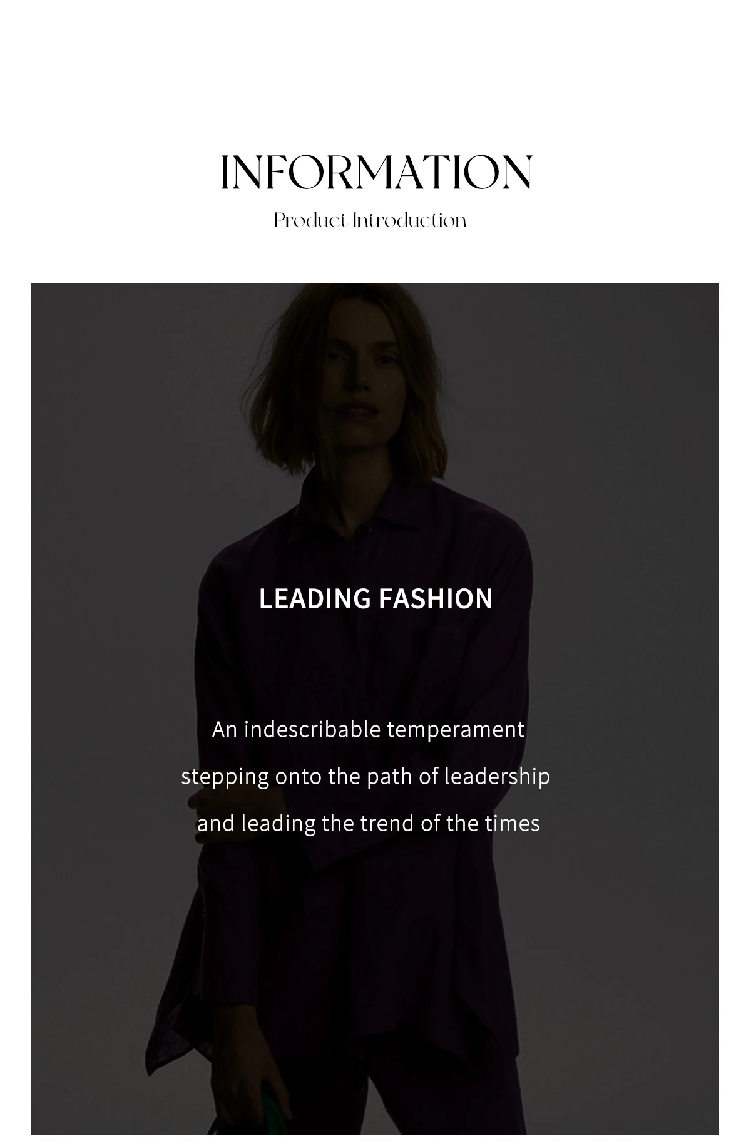Viewport: 751px width, 1146px height.
Task: Click the INFORMATION heading
Action: 376,172
